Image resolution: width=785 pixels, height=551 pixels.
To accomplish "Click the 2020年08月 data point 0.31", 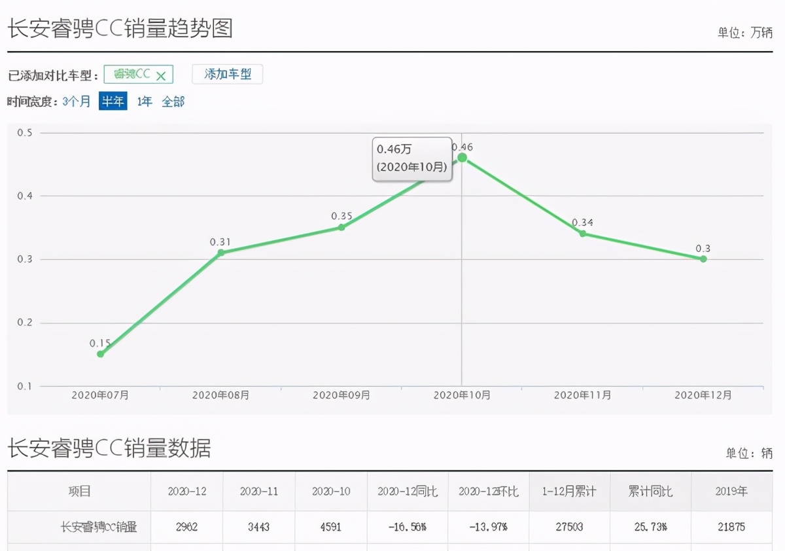I will point(220,253).
